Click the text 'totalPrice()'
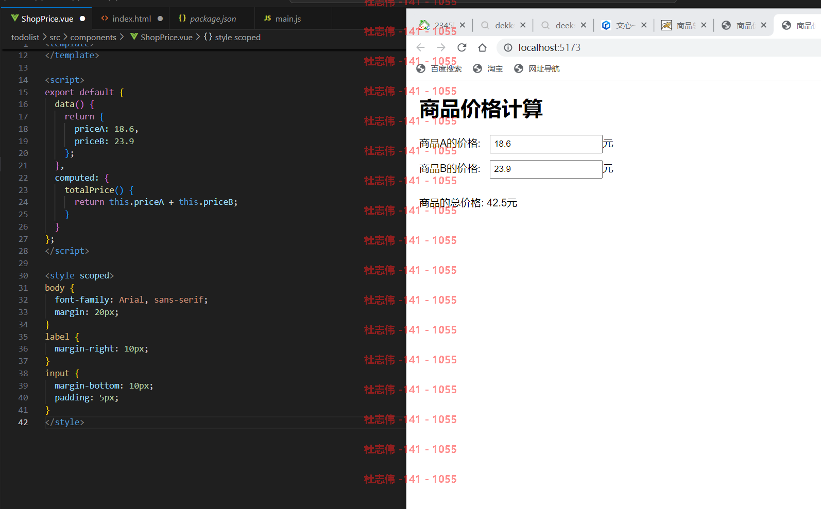821x509 pixels. tap(94, 190)
